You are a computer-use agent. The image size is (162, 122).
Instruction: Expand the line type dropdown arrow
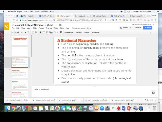point(57,32)
